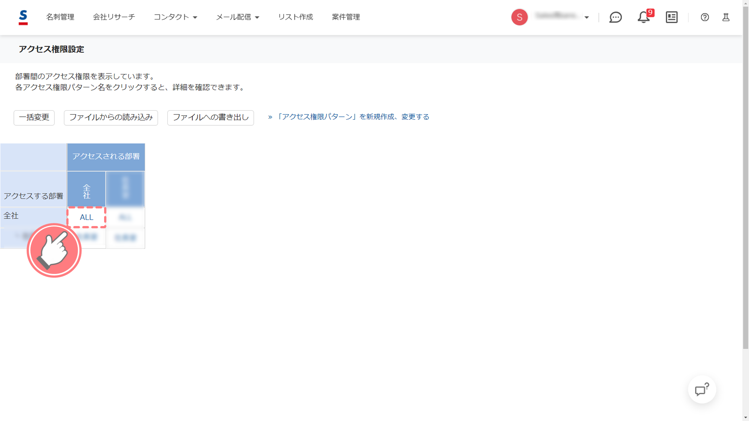Click the scrollbar down arrow
This screenshot has height=421, width=749.
click(746, 417)
